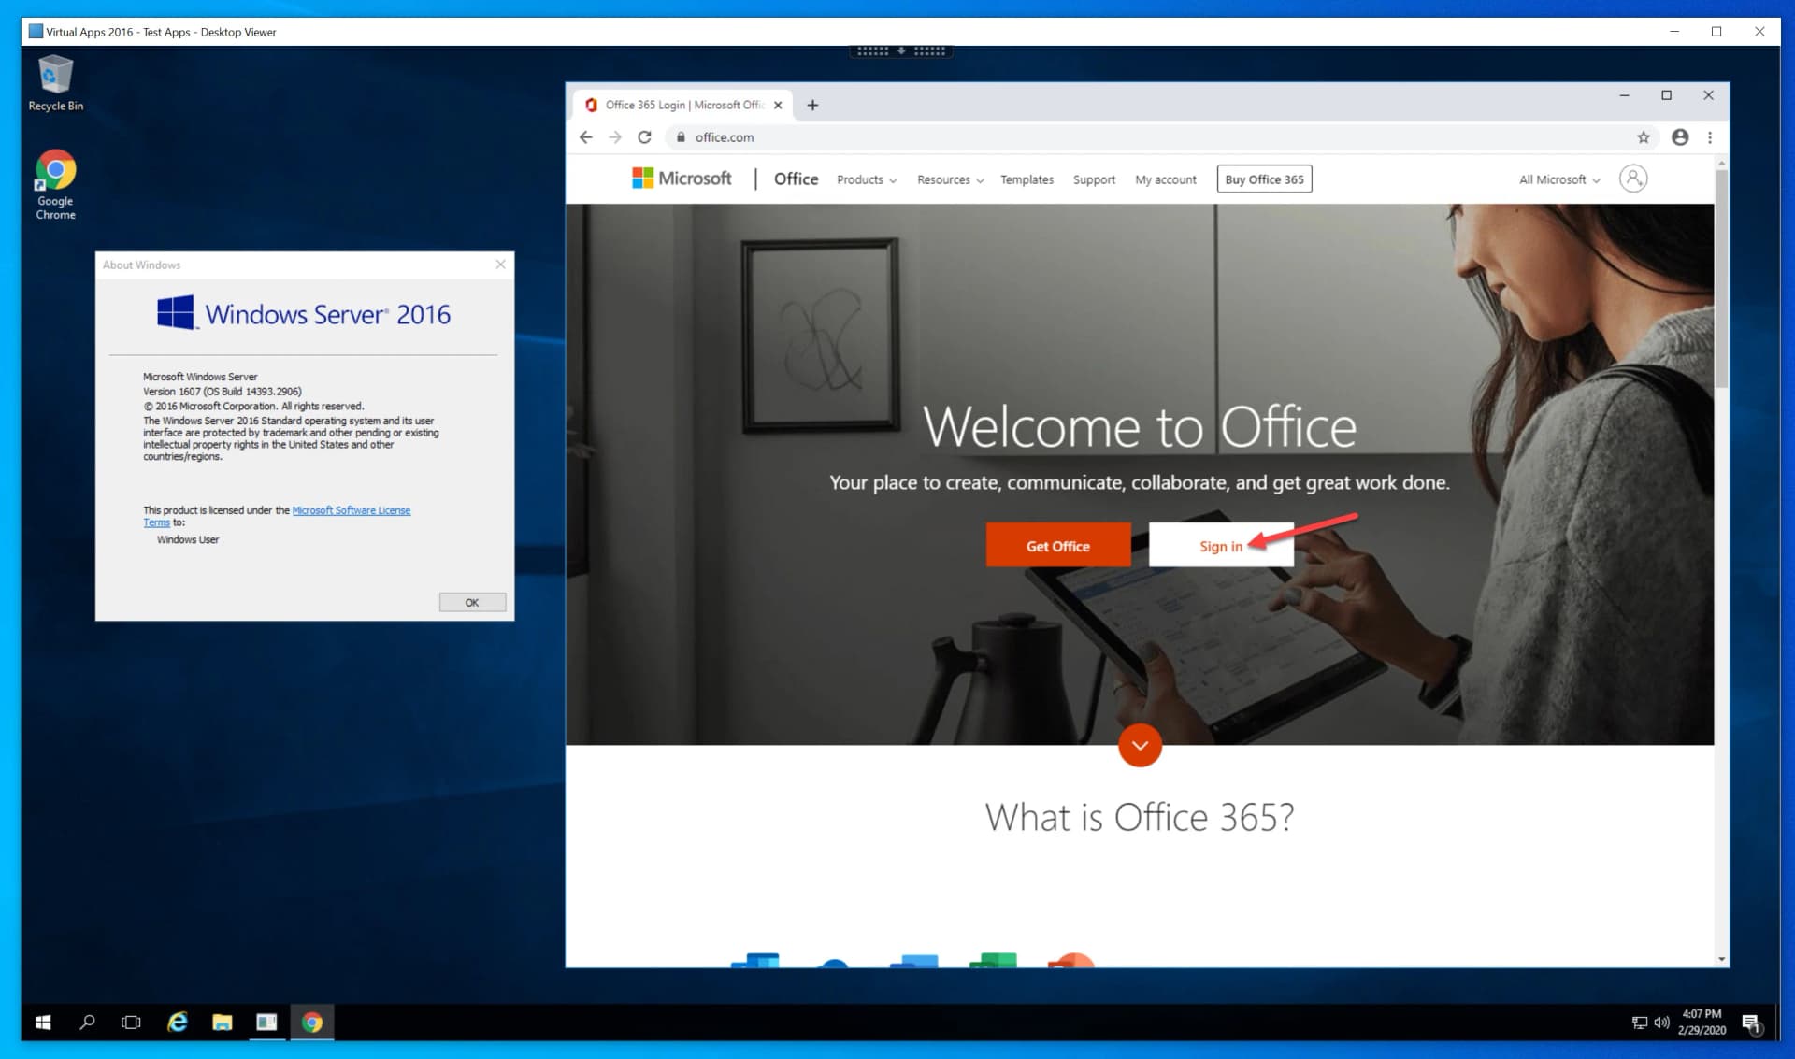This screenshot has width=1795, height=1059.
Task: Open the Action Center notifications
Action: tap(1751, 1023)
